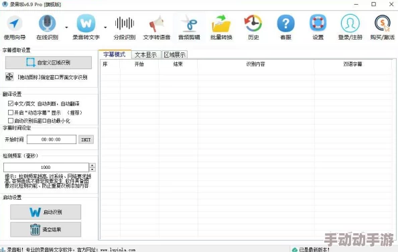Decrease detection frequency with down arrow

92,170
